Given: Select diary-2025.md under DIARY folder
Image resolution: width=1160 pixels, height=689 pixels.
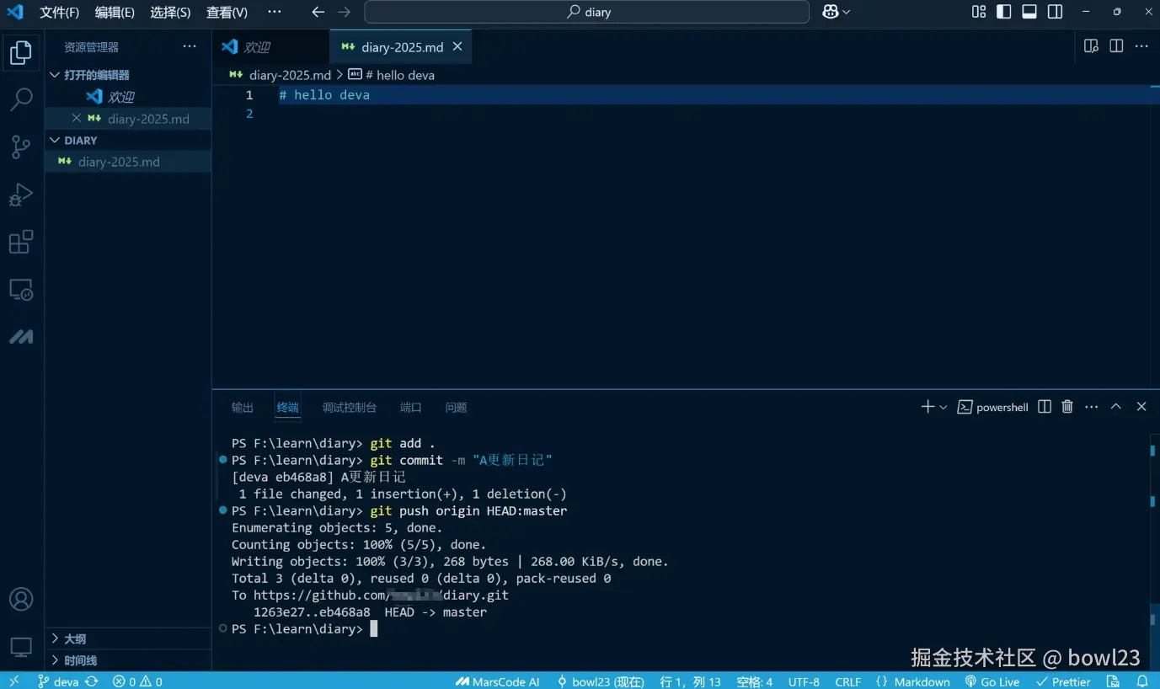Looking at the screenshot, I should [x=128, y=162].
